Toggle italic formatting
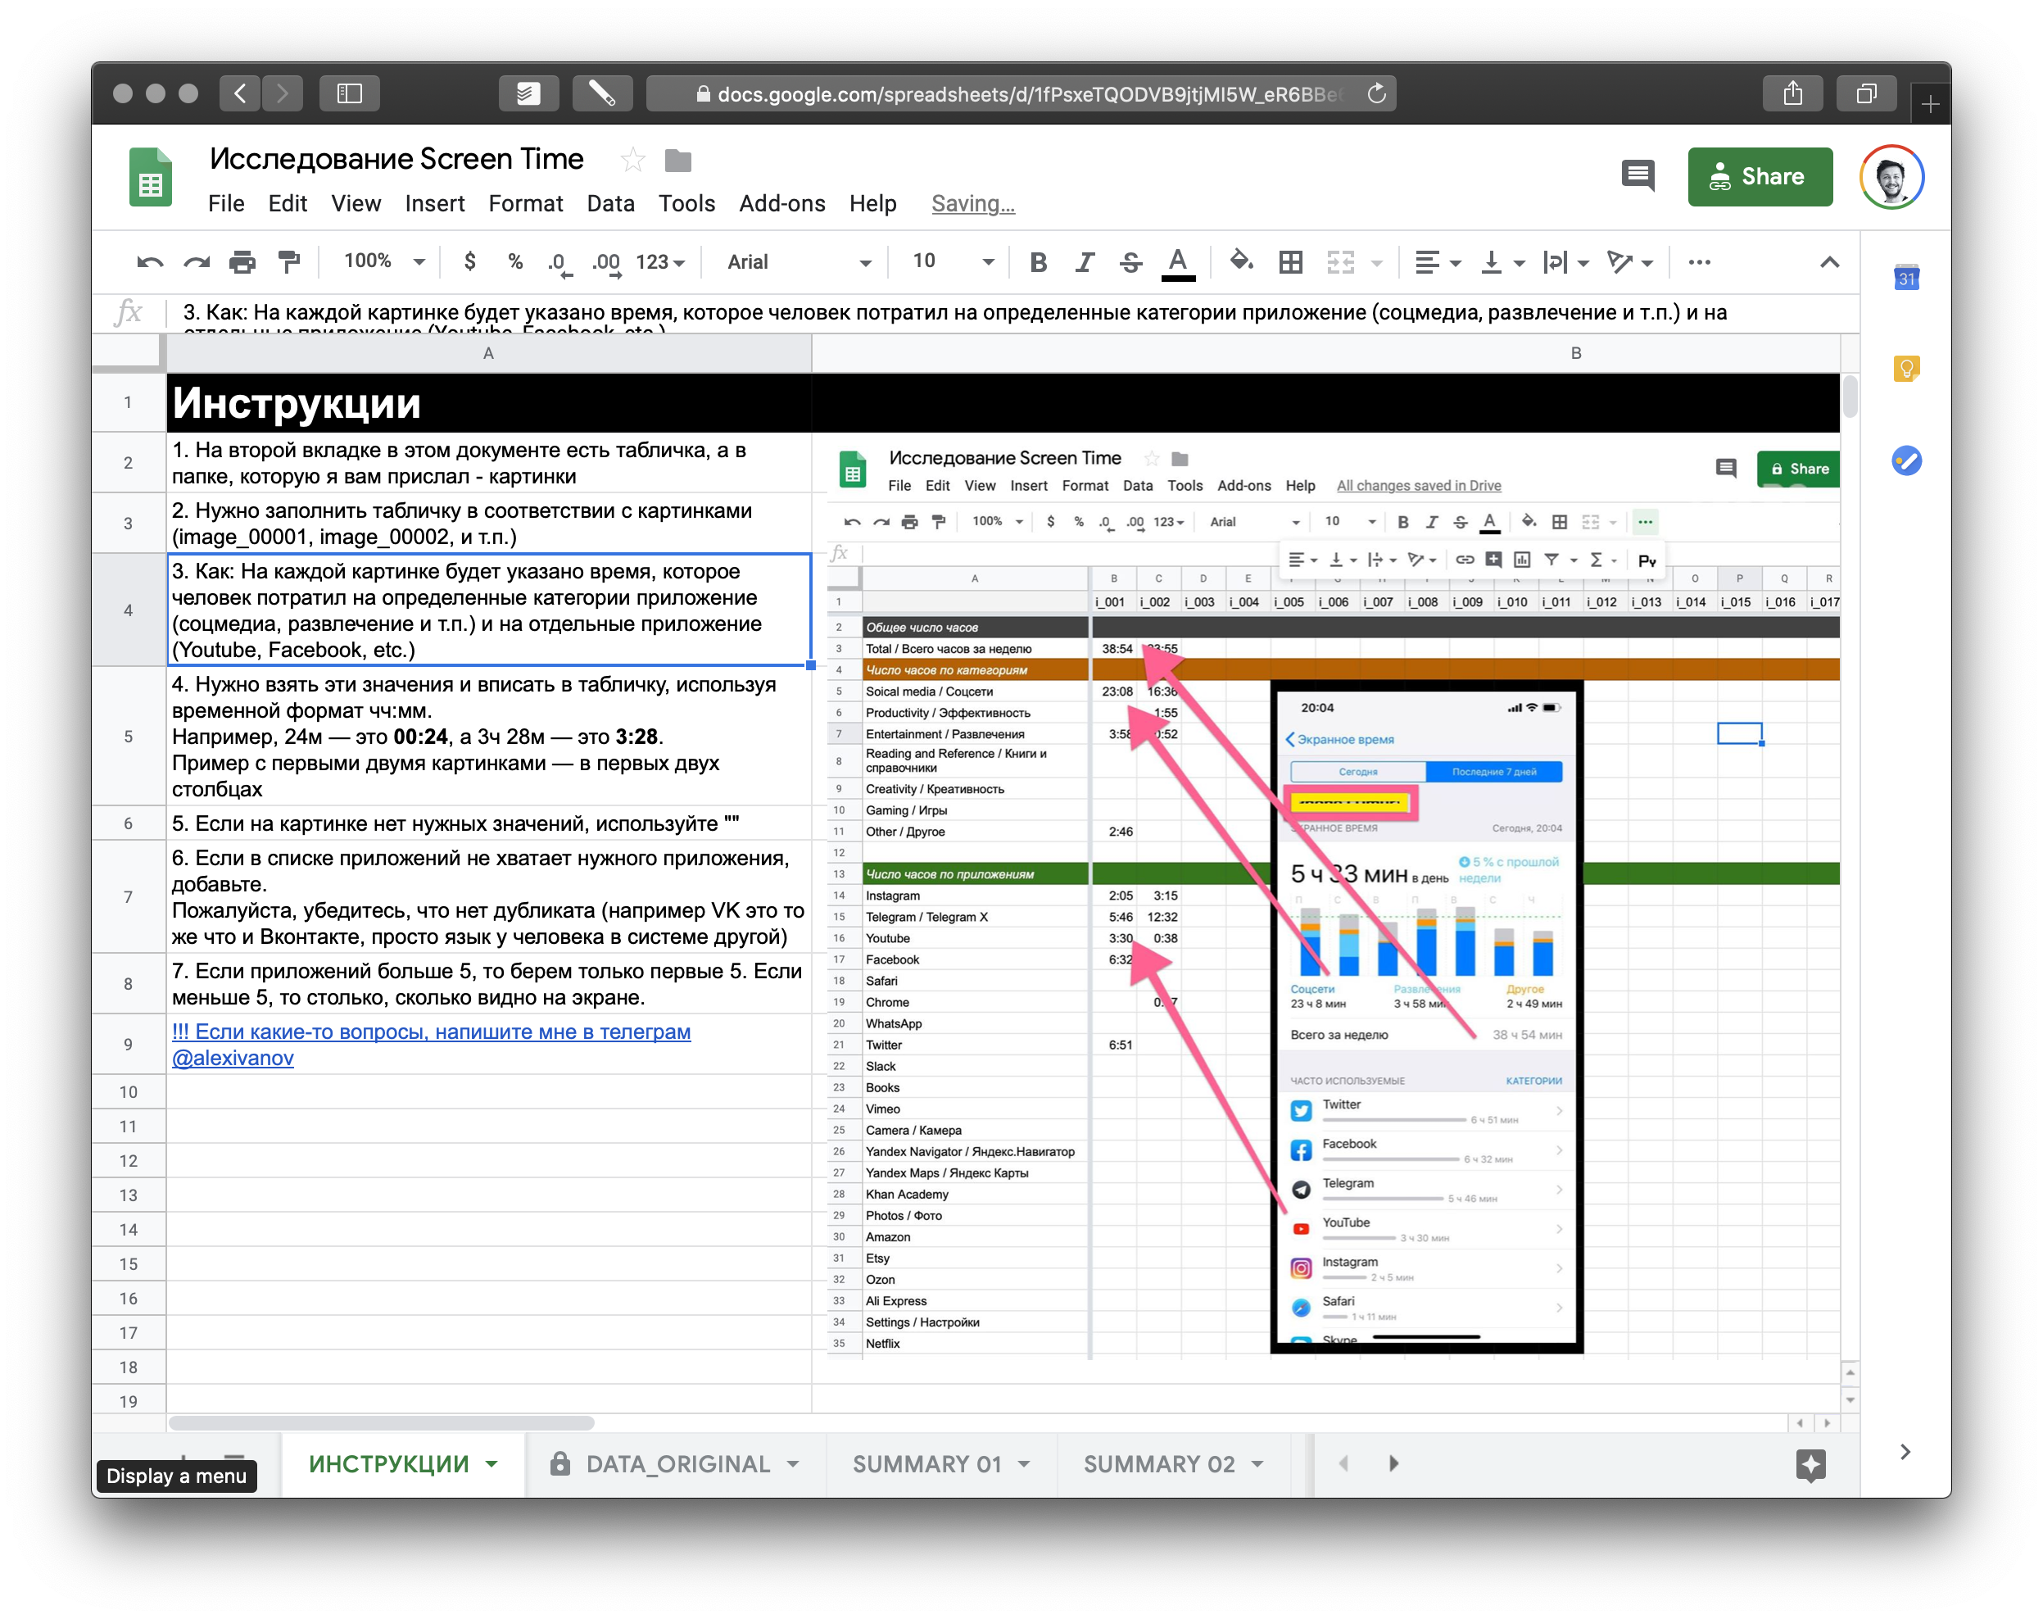The height and width of the screenshot is (1619, 2043). tap(1084, 262)
